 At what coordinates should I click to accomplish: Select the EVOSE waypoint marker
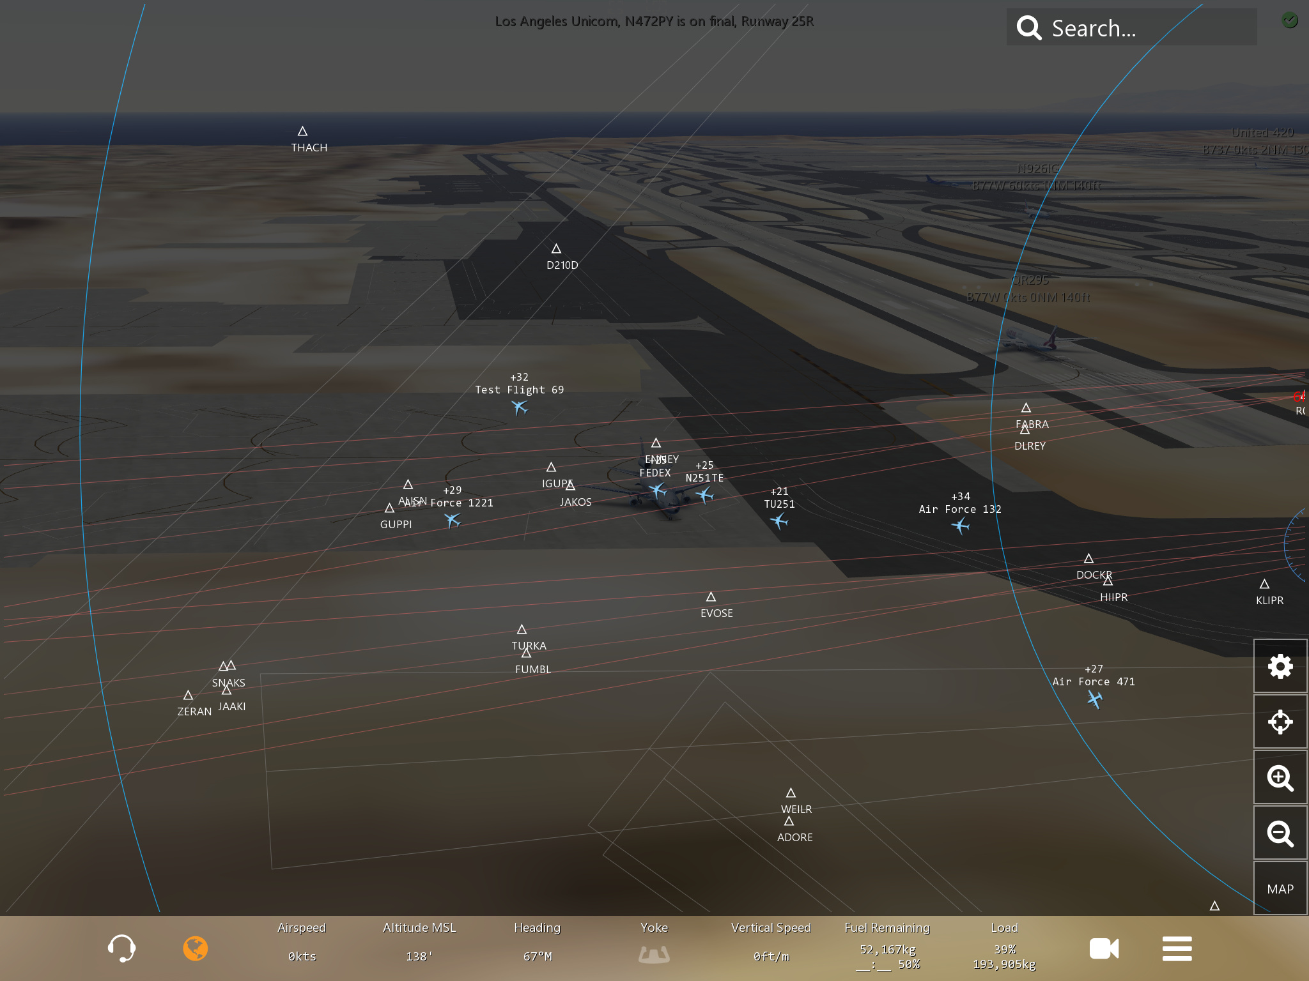711,597
